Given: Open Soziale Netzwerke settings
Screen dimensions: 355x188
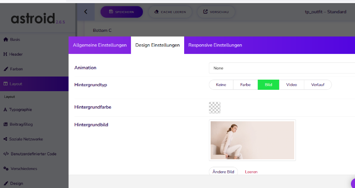Looking at the screenshot, I should pyautogui.click(x=34, y=139).
